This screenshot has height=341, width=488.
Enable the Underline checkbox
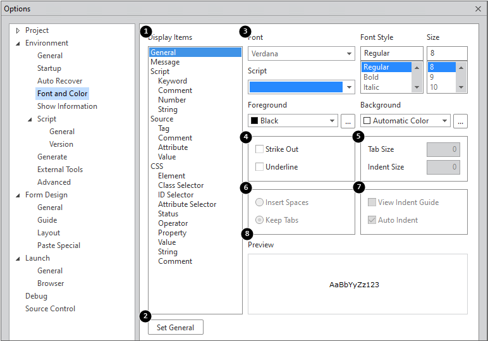260,167
